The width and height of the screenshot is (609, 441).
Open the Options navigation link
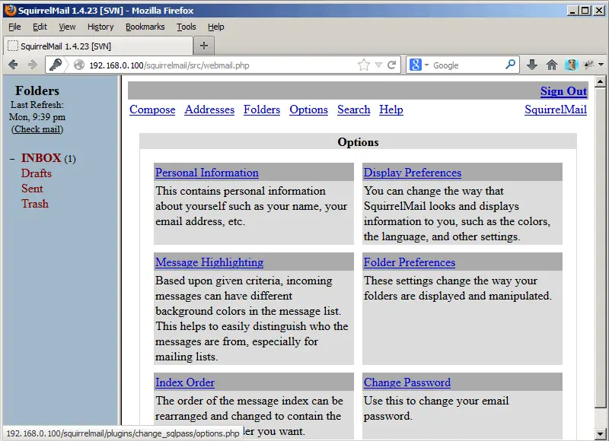[309, 109]
